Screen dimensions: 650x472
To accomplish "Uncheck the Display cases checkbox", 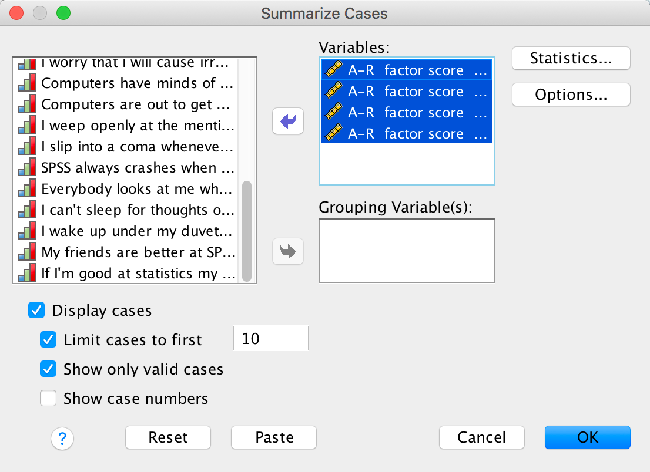I will pos(36,311).
